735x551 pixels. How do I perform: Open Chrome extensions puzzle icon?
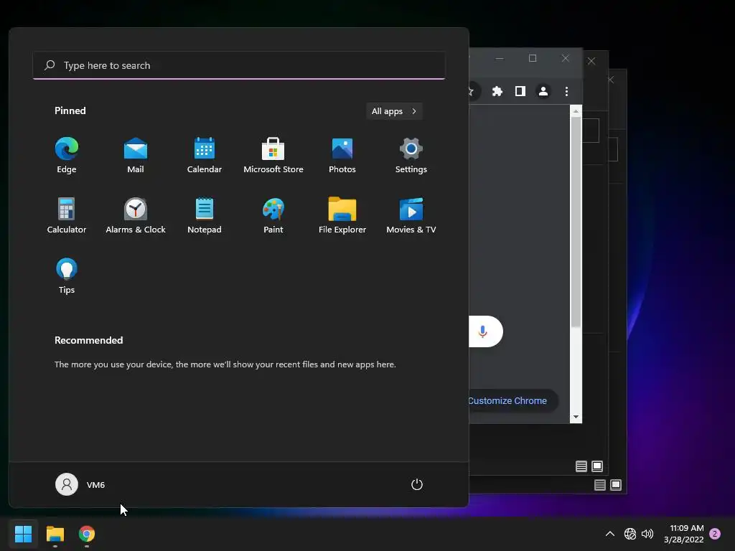coord(497,91)
